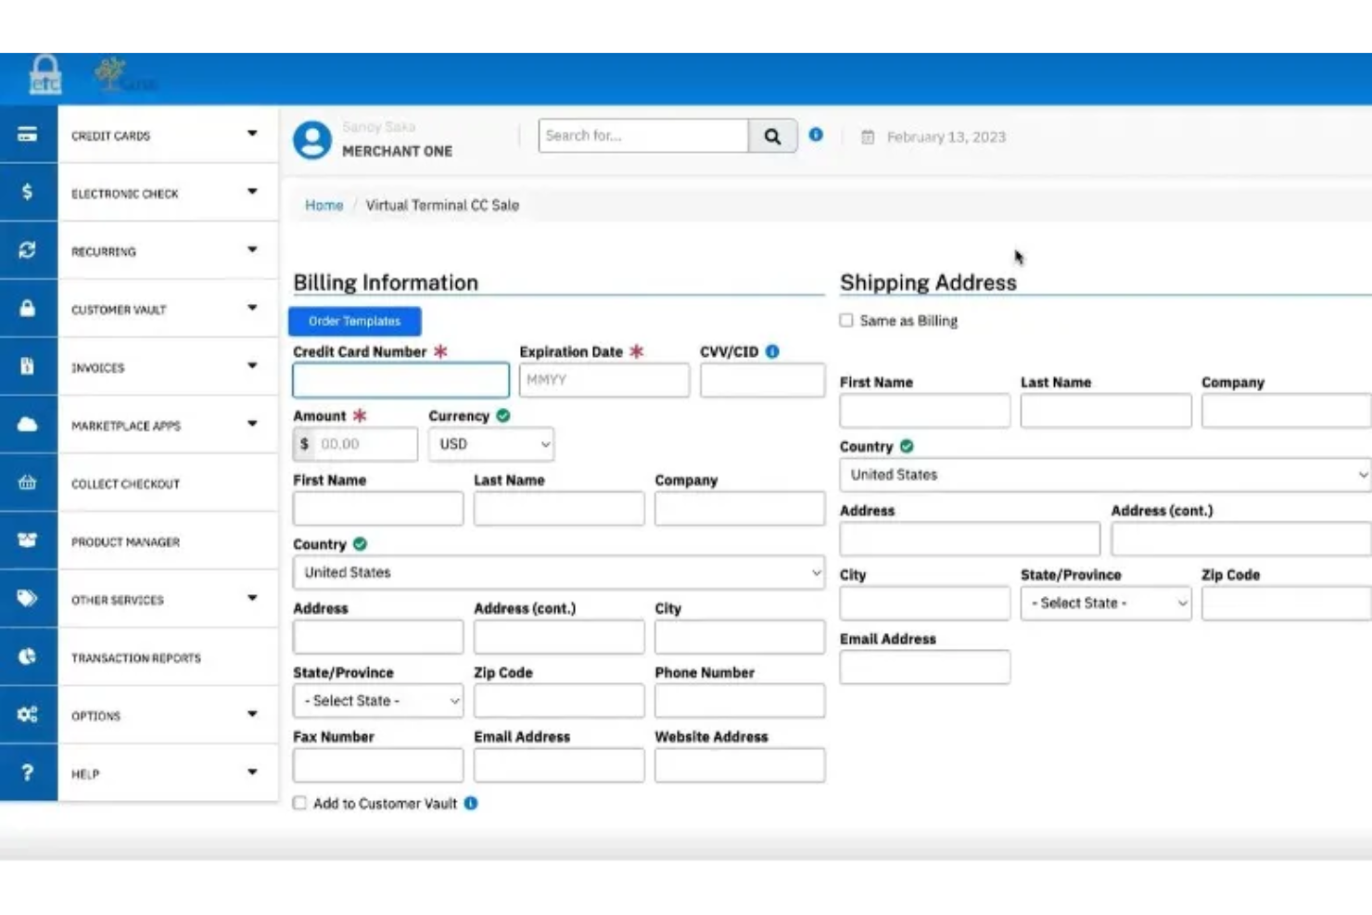This screenshot has height=915, width=1372.
Task: Click the dollar sign Electronic Check icon
Action: pyautogui.click(x=29, y=193)
